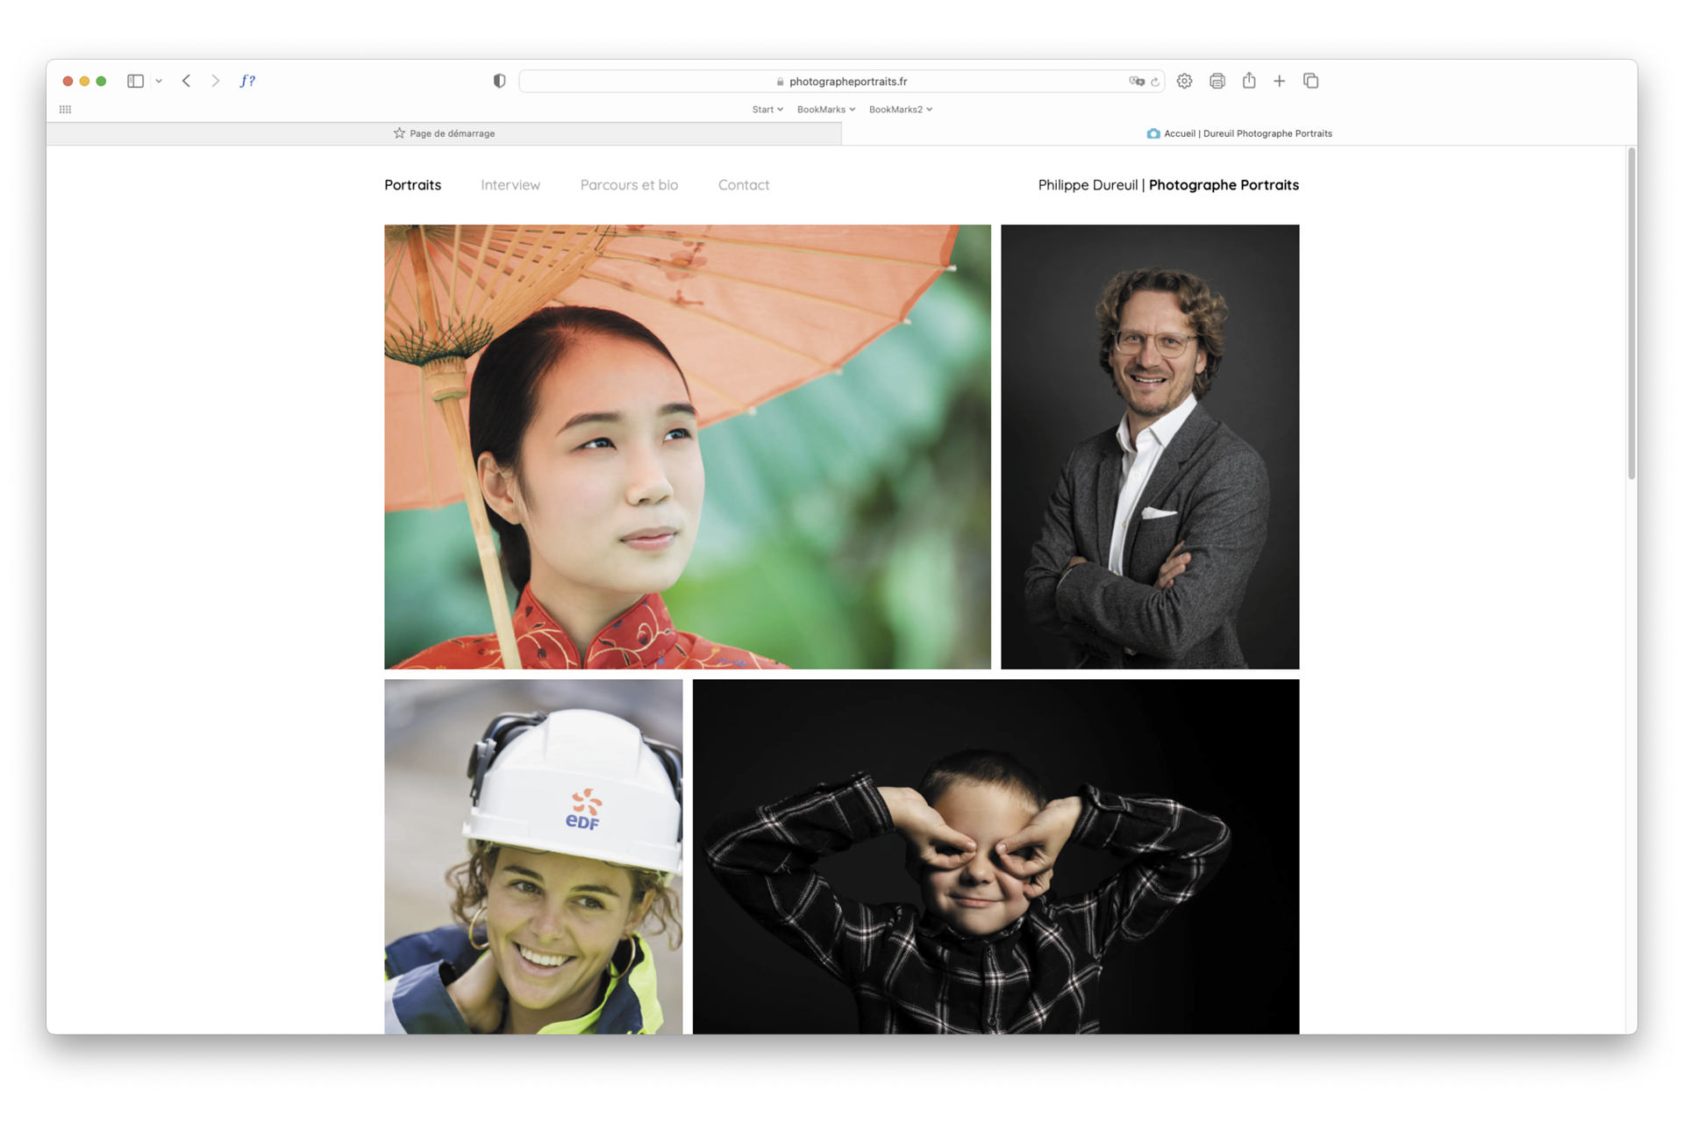Expand the Start bookmarks folder
The image size is (1684, 1123).
767,110
